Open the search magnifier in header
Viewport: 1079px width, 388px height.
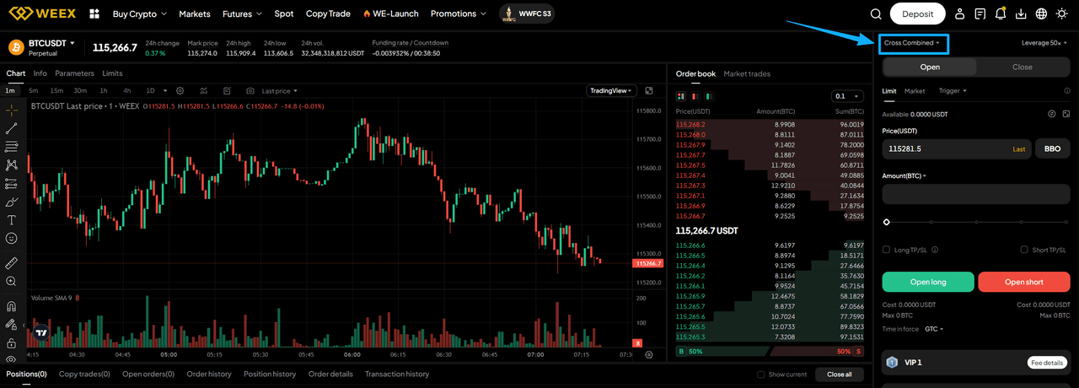click(x=876, y=14)
